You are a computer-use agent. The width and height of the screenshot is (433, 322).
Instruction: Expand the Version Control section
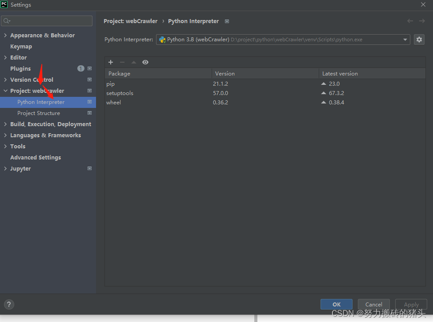point(5,80)
